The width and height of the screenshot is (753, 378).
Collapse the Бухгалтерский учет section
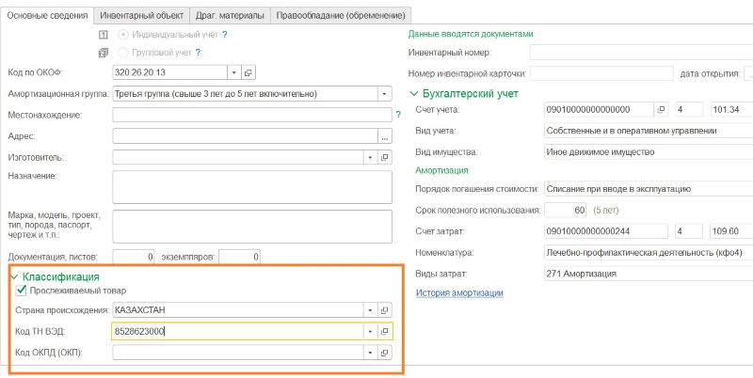[x=414, y=93]
